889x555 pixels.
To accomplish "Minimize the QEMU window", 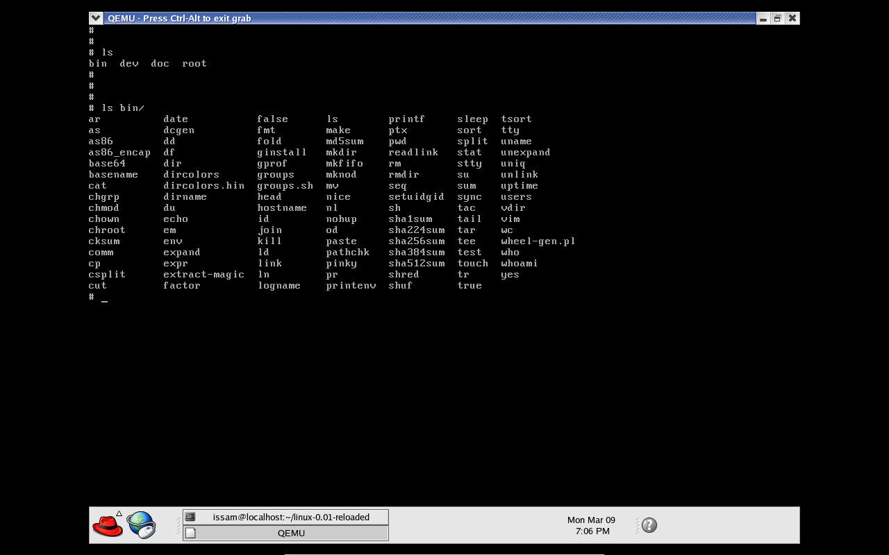I will tap(763, 18).
